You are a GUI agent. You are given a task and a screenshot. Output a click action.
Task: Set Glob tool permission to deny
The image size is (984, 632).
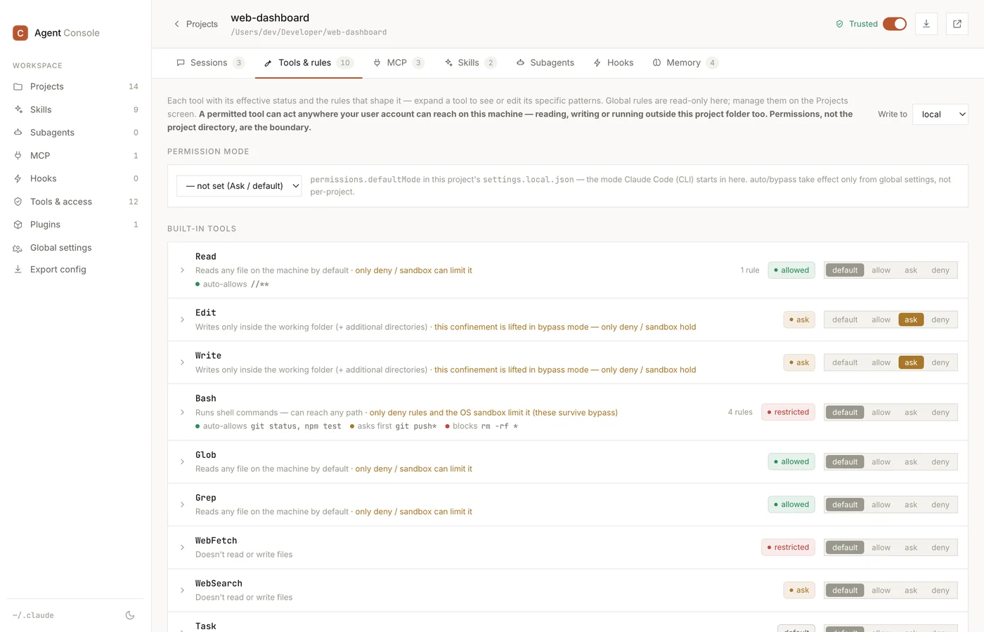tap(940, 462)
